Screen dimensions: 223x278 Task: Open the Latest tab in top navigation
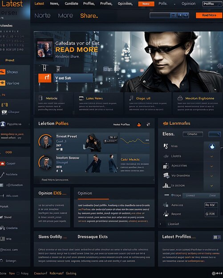(39, 4)
